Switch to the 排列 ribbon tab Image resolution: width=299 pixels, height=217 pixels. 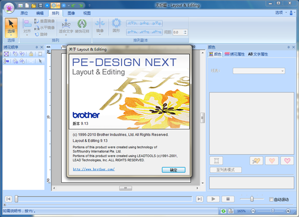(55, 13)
